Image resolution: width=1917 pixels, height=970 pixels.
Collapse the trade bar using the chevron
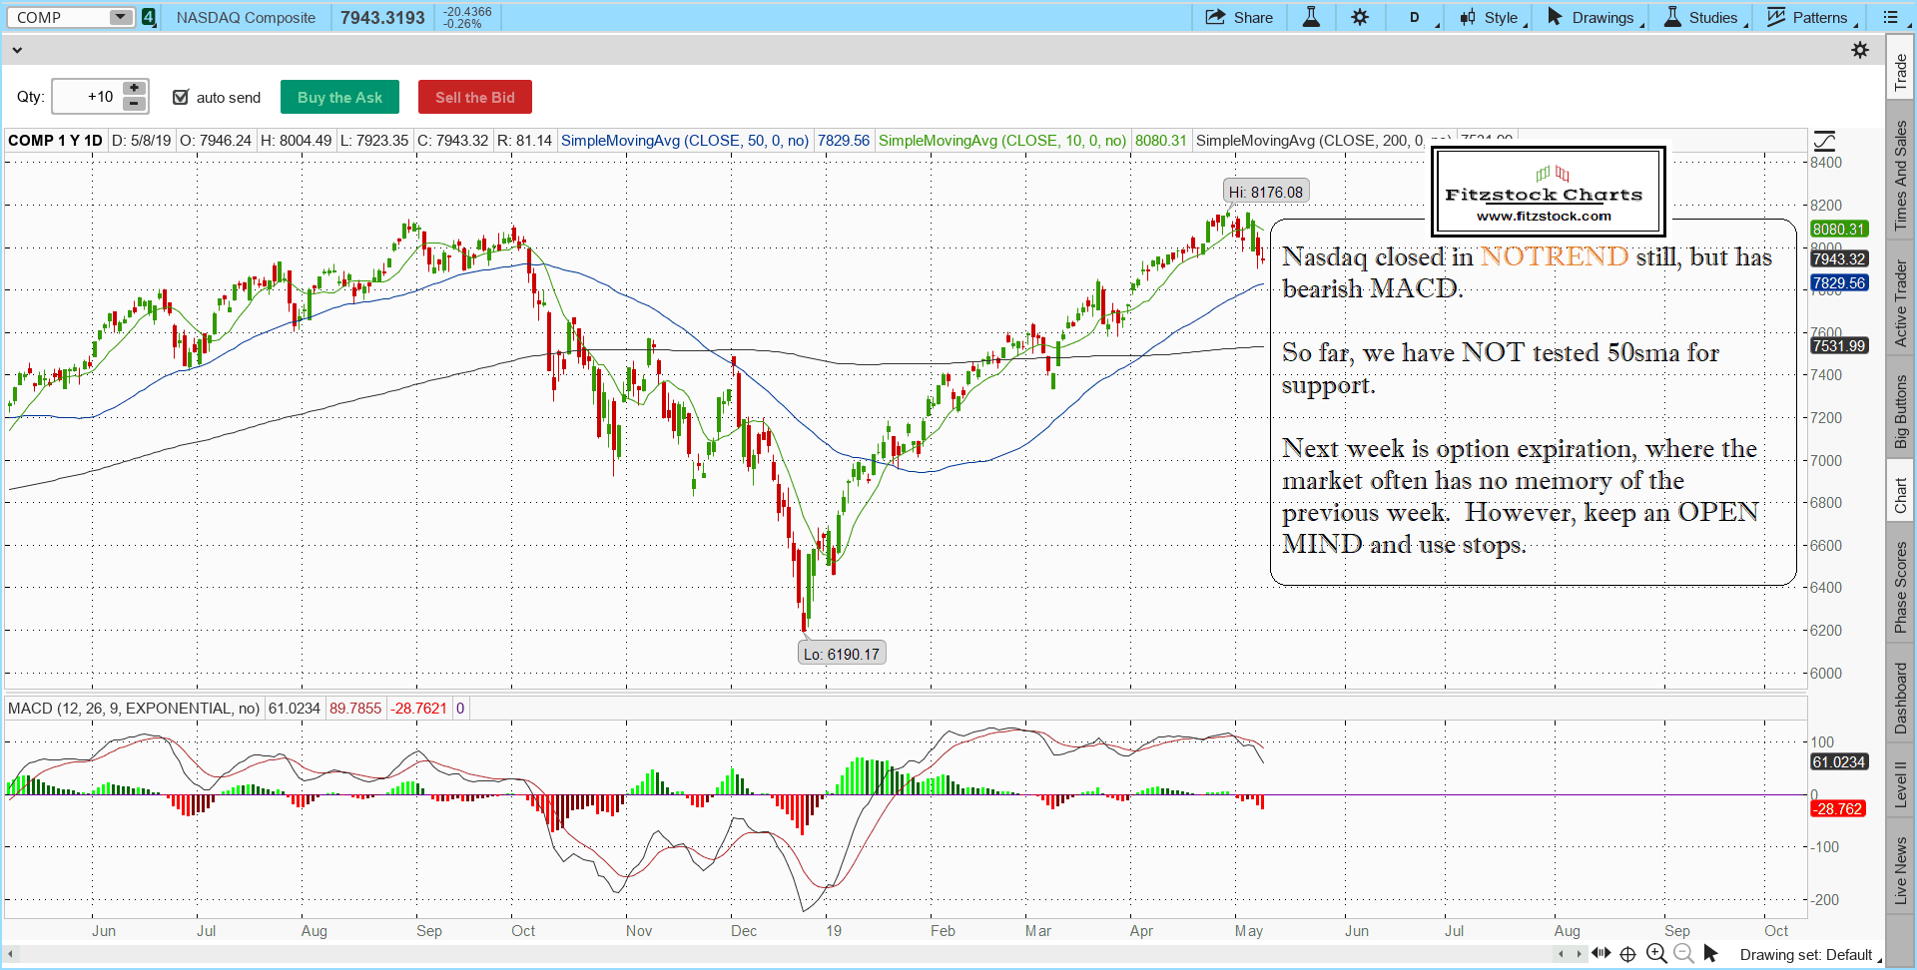click(x=17, y=50)
